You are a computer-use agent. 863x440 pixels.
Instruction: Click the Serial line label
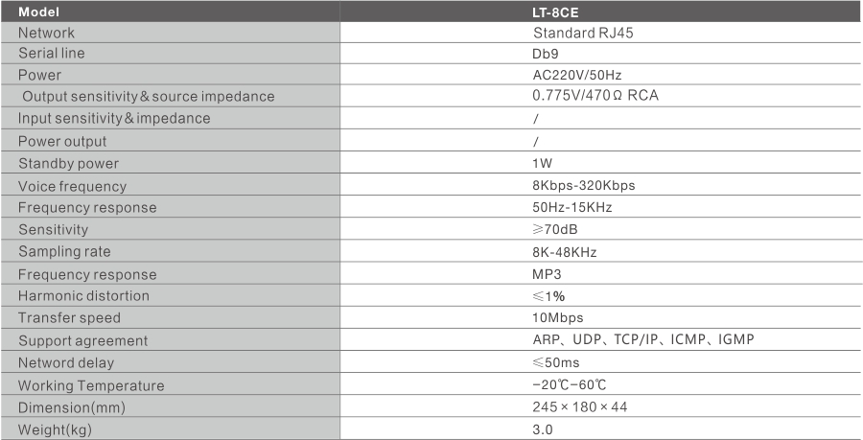pyautogui.click(x=51, y=54)
